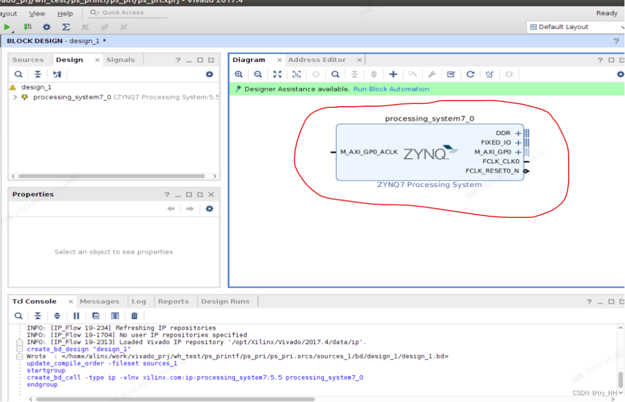
Task: Click Properties forward arrow
Action: click(190, 208)
